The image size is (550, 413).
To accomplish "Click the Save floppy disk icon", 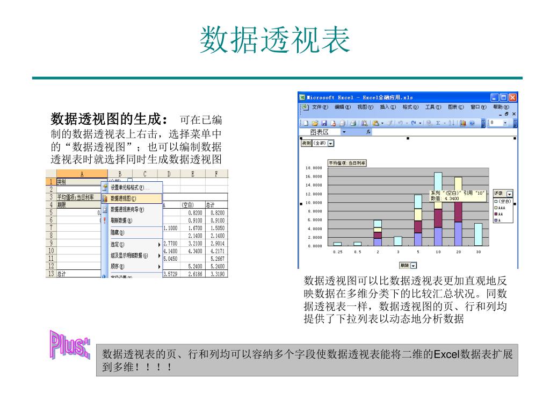I will pos(324,123).
